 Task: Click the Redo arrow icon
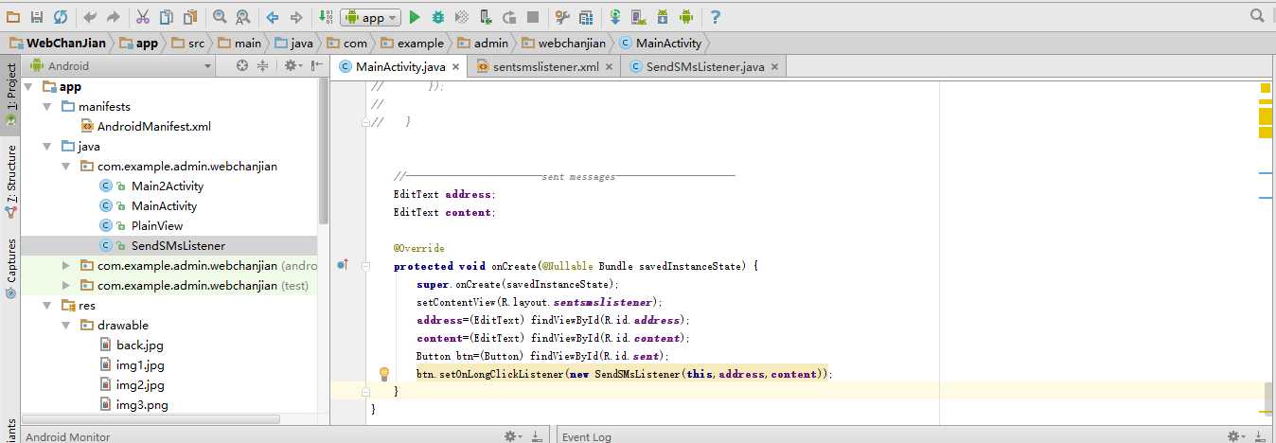(x=113, y=17)
